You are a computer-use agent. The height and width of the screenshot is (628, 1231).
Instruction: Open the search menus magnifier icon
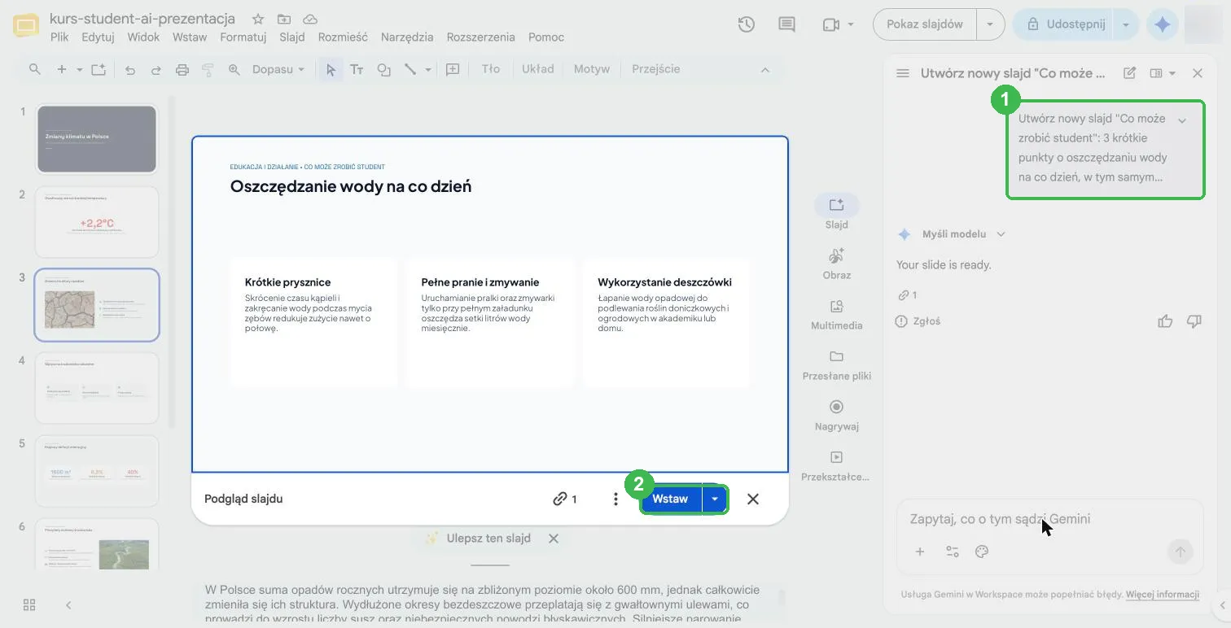34,70
